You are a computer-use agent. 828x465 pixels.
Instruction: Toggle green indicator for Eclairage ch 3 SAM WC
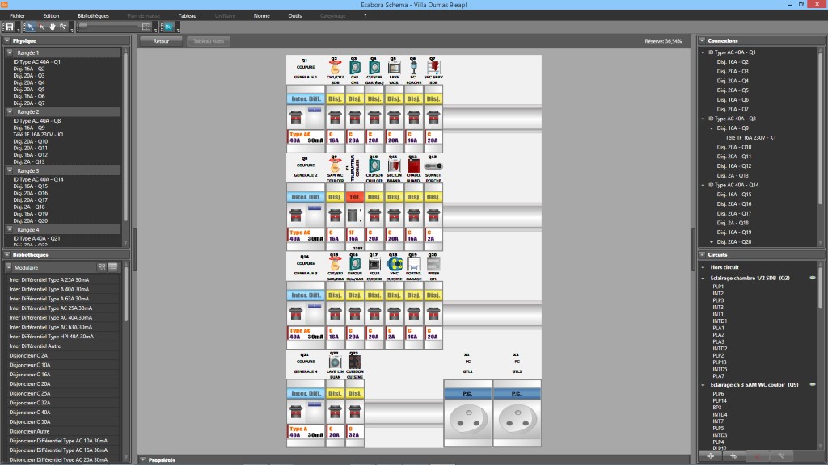[x=813, y=385]
